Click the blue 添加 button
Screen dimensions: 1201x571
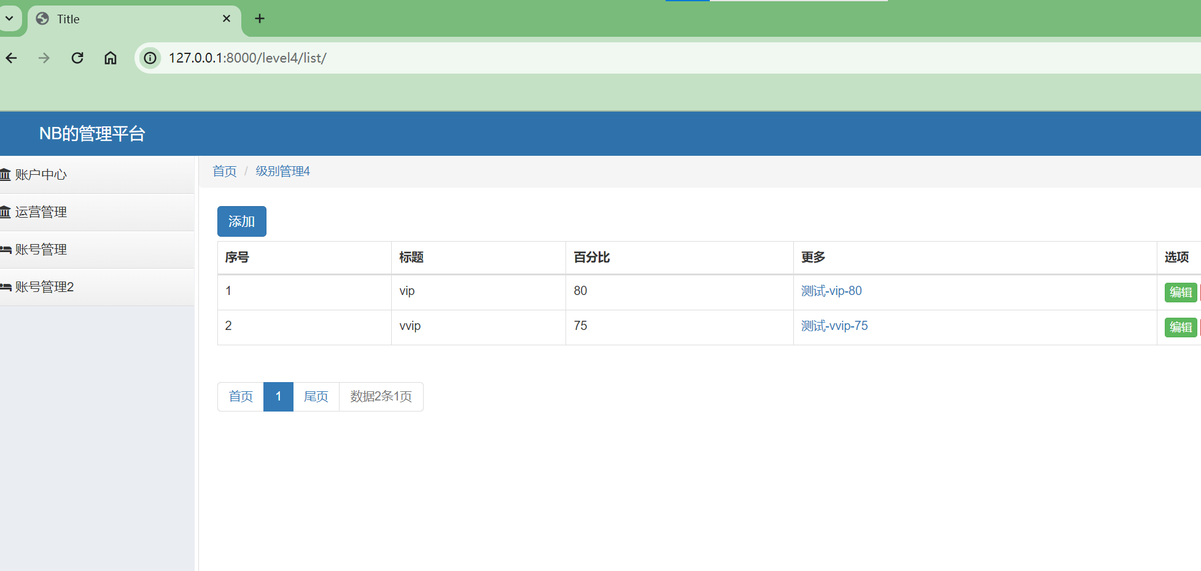(242, 221)
